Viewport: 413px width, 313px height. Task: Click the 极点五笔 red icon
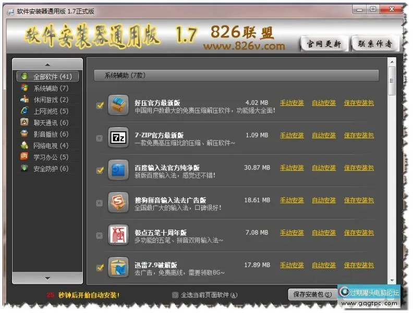(x=118, y=235)
